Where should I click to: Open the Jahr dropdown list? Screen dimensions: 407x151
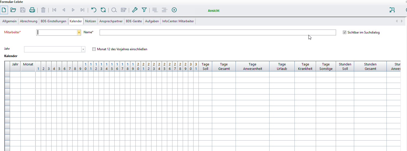coord(83,49)
